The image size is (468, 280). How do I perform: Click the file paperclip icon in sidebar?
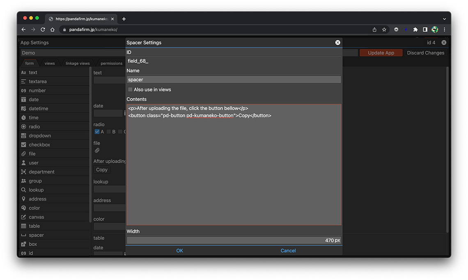point(23,154)
